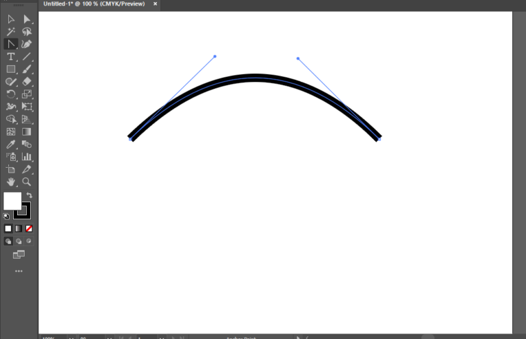Close the Untitled-1 document tab
The height and width of the screenshot is (339, 526).
coord(155,4)
